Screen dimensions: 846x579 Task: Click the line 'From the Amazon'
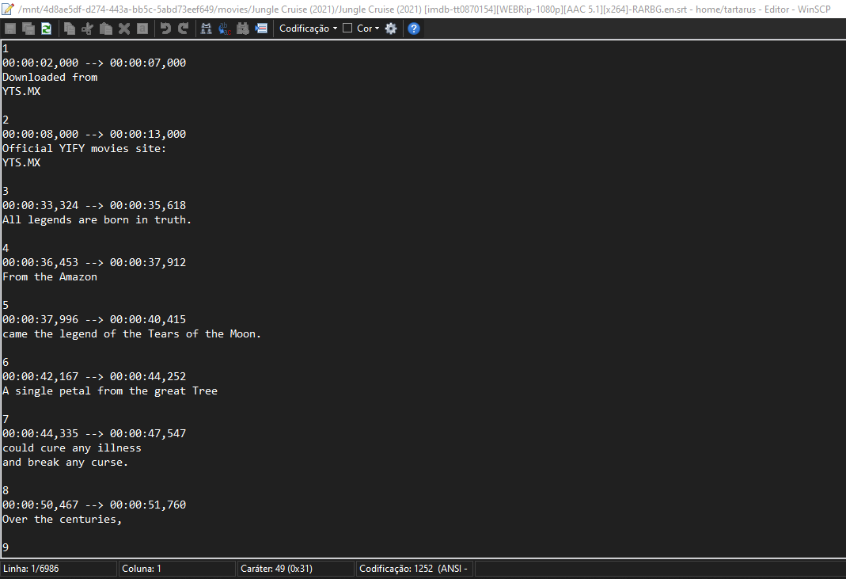click(x=50, y=277)
